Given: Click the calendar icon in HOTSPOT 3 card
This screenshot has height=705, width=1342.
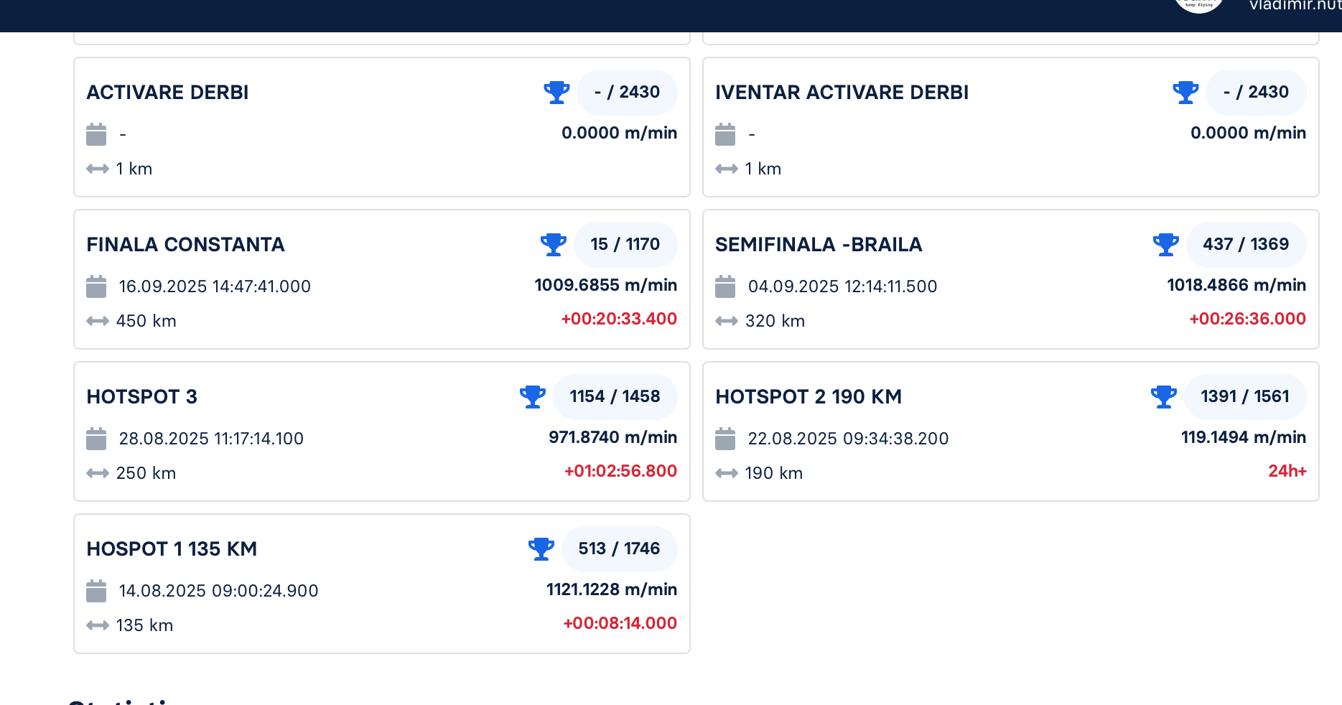Looking at the screenshot, I should pos(96,439).
